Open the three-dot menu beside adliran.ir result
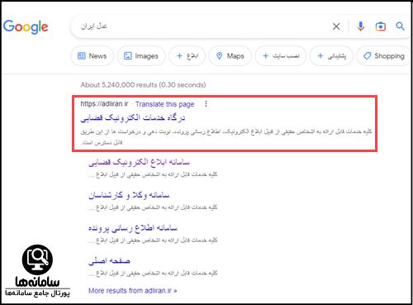Screen dimensions: 413x305 pos(206,104)
